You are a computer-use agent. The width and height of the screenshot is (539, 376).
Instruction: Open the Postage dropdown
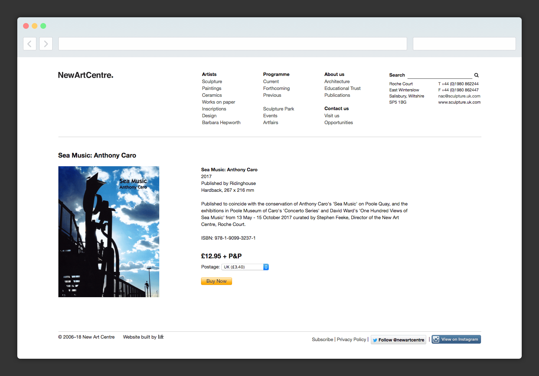coord(245,267)
